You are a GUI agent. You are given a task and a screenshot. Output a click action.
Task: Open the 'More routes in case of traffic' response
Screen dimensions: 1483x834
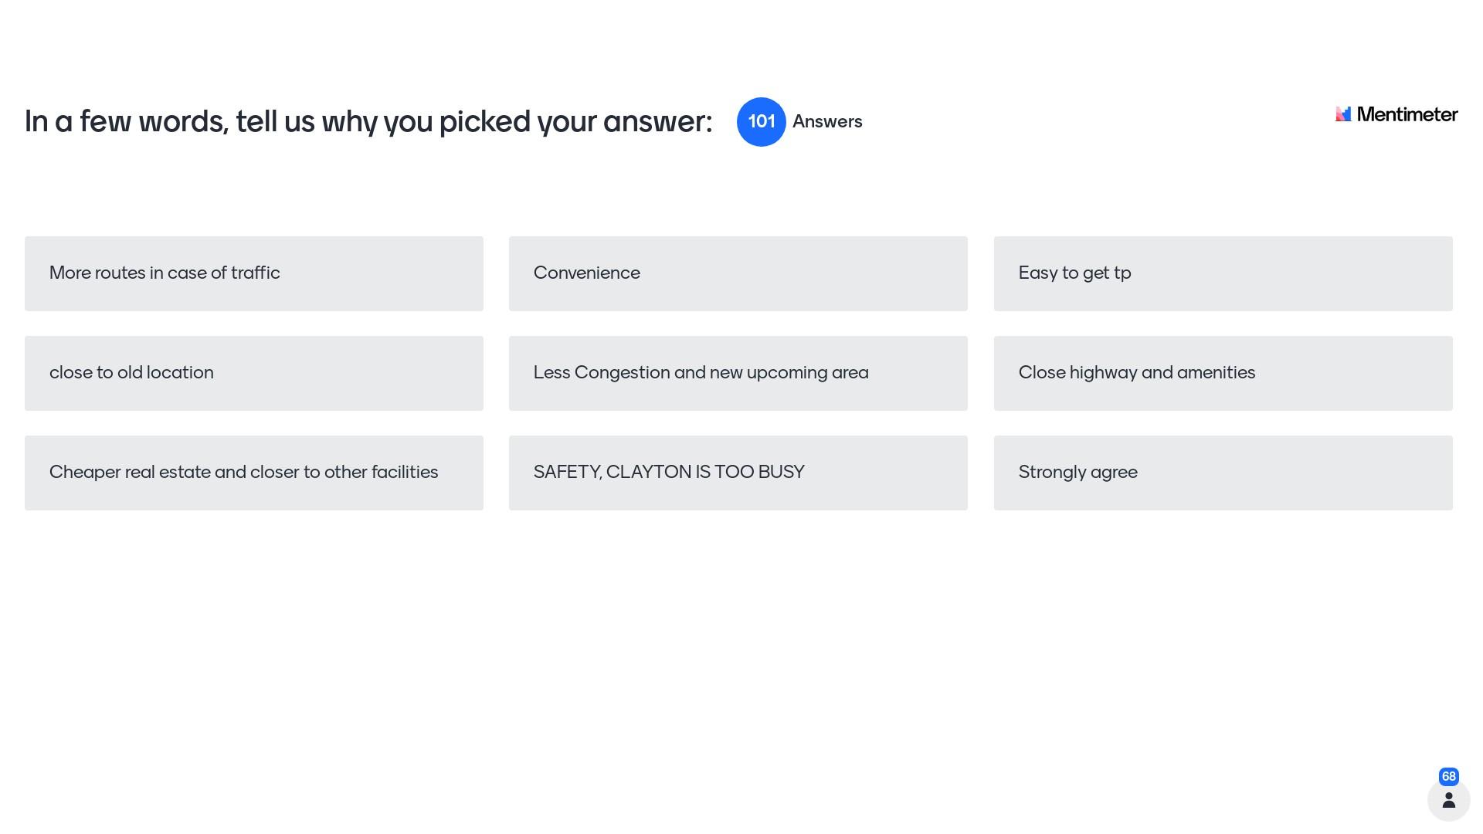253,273
